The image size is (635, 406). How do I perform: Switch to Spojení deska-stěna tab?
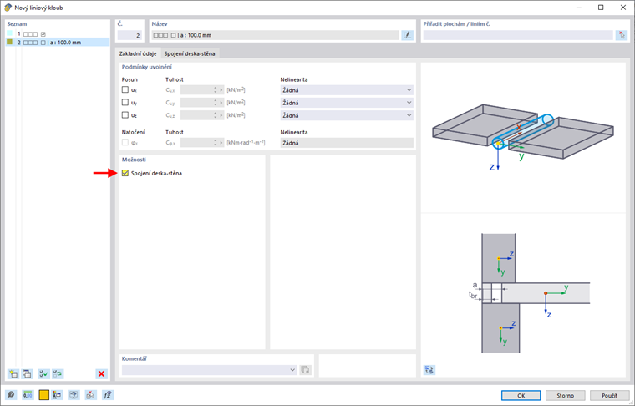(x=190, y=53)
